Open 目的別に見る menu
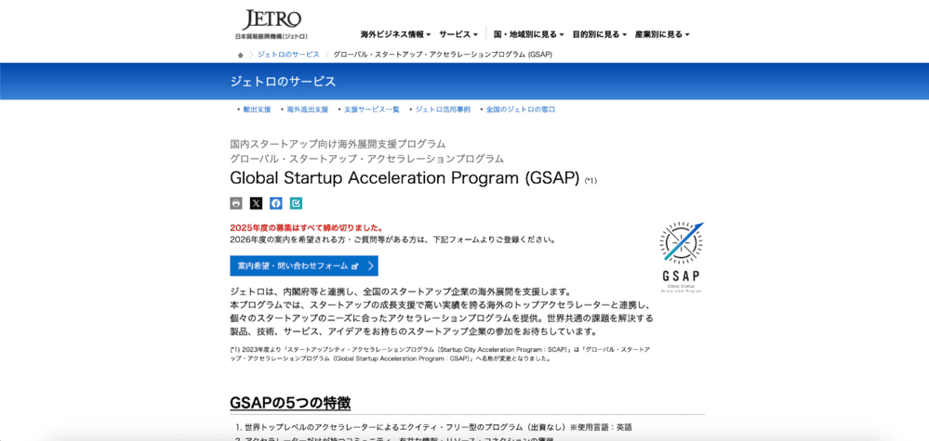Screen dimensions: 929x441 point(599,34)
